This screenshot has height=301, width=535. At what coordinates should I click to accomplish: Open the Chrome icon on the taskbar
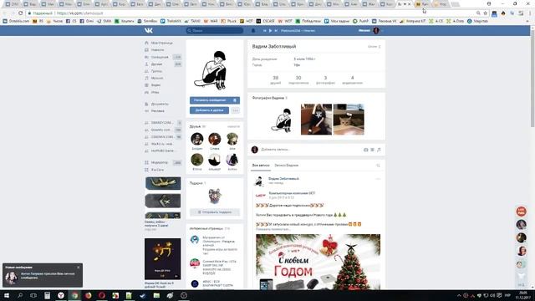point(74,295)
